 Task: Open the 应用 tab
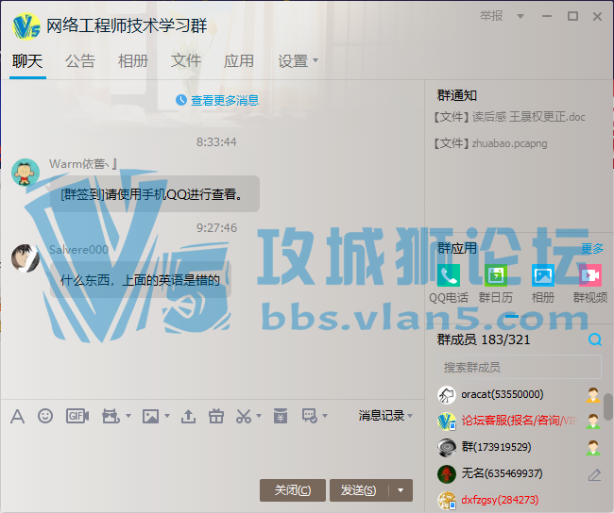coord(239,61)
